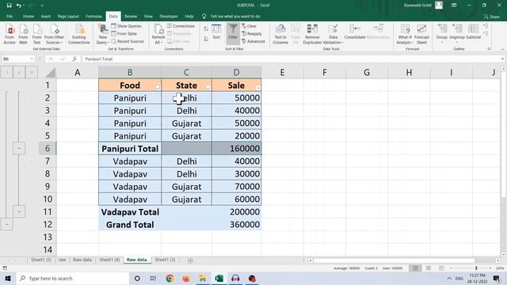
Task: Open Advanced filter options
Action: click(x=253, y=41)
